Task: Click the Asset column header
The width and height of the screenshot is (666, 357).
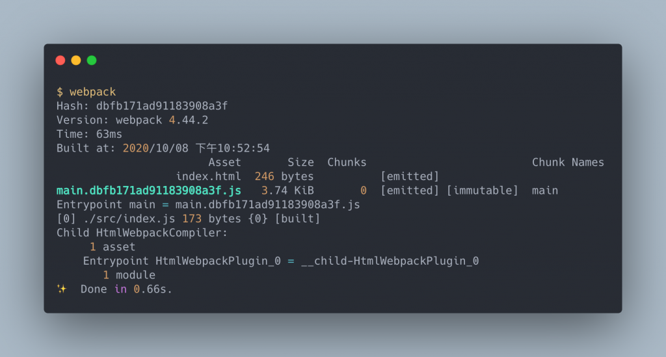Action: 224,162
